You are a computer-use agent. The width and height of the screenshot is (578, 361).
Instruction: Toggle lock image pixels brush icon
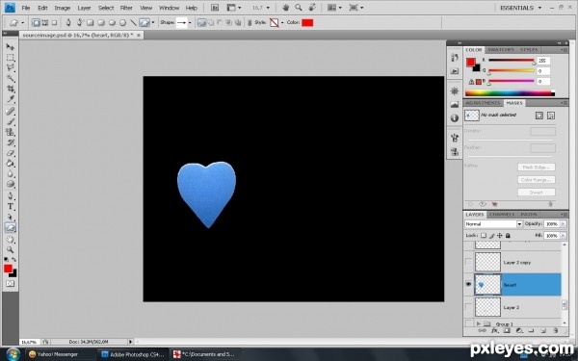[x=491, y=236]
